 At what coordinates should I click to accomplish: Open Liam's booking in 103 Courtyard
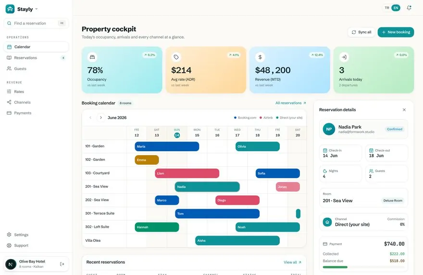[x=187, y=173]
